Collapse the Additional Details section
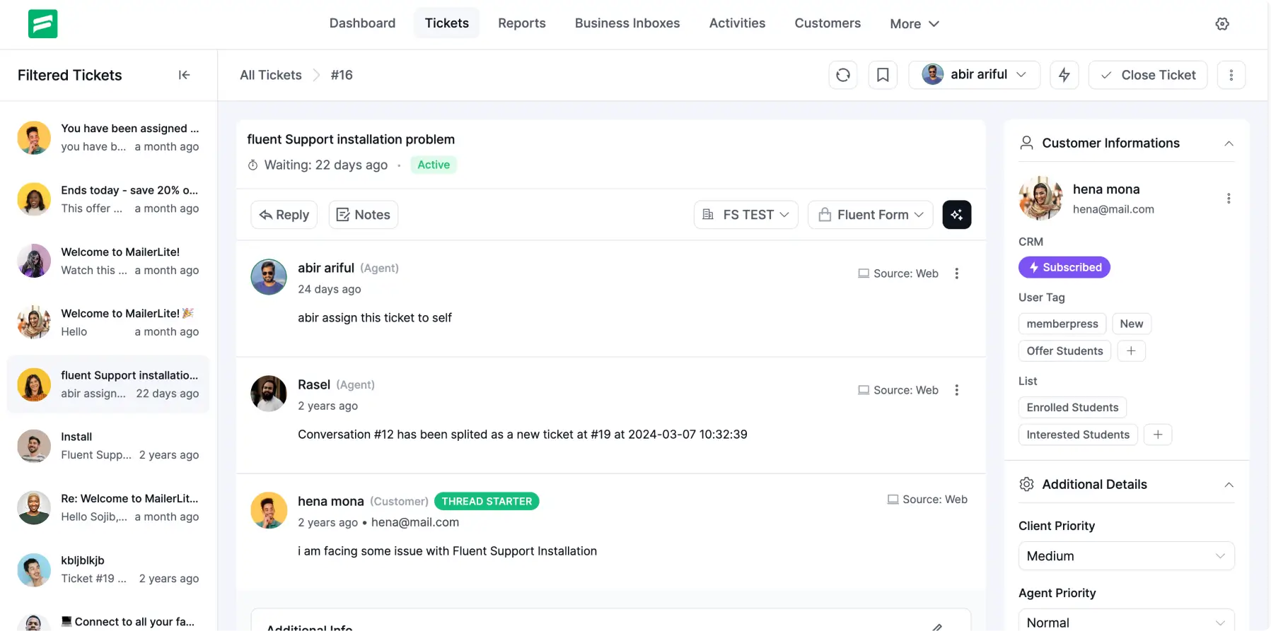The height and width of the screenshot is (631, 1271). coord(1229,485)
